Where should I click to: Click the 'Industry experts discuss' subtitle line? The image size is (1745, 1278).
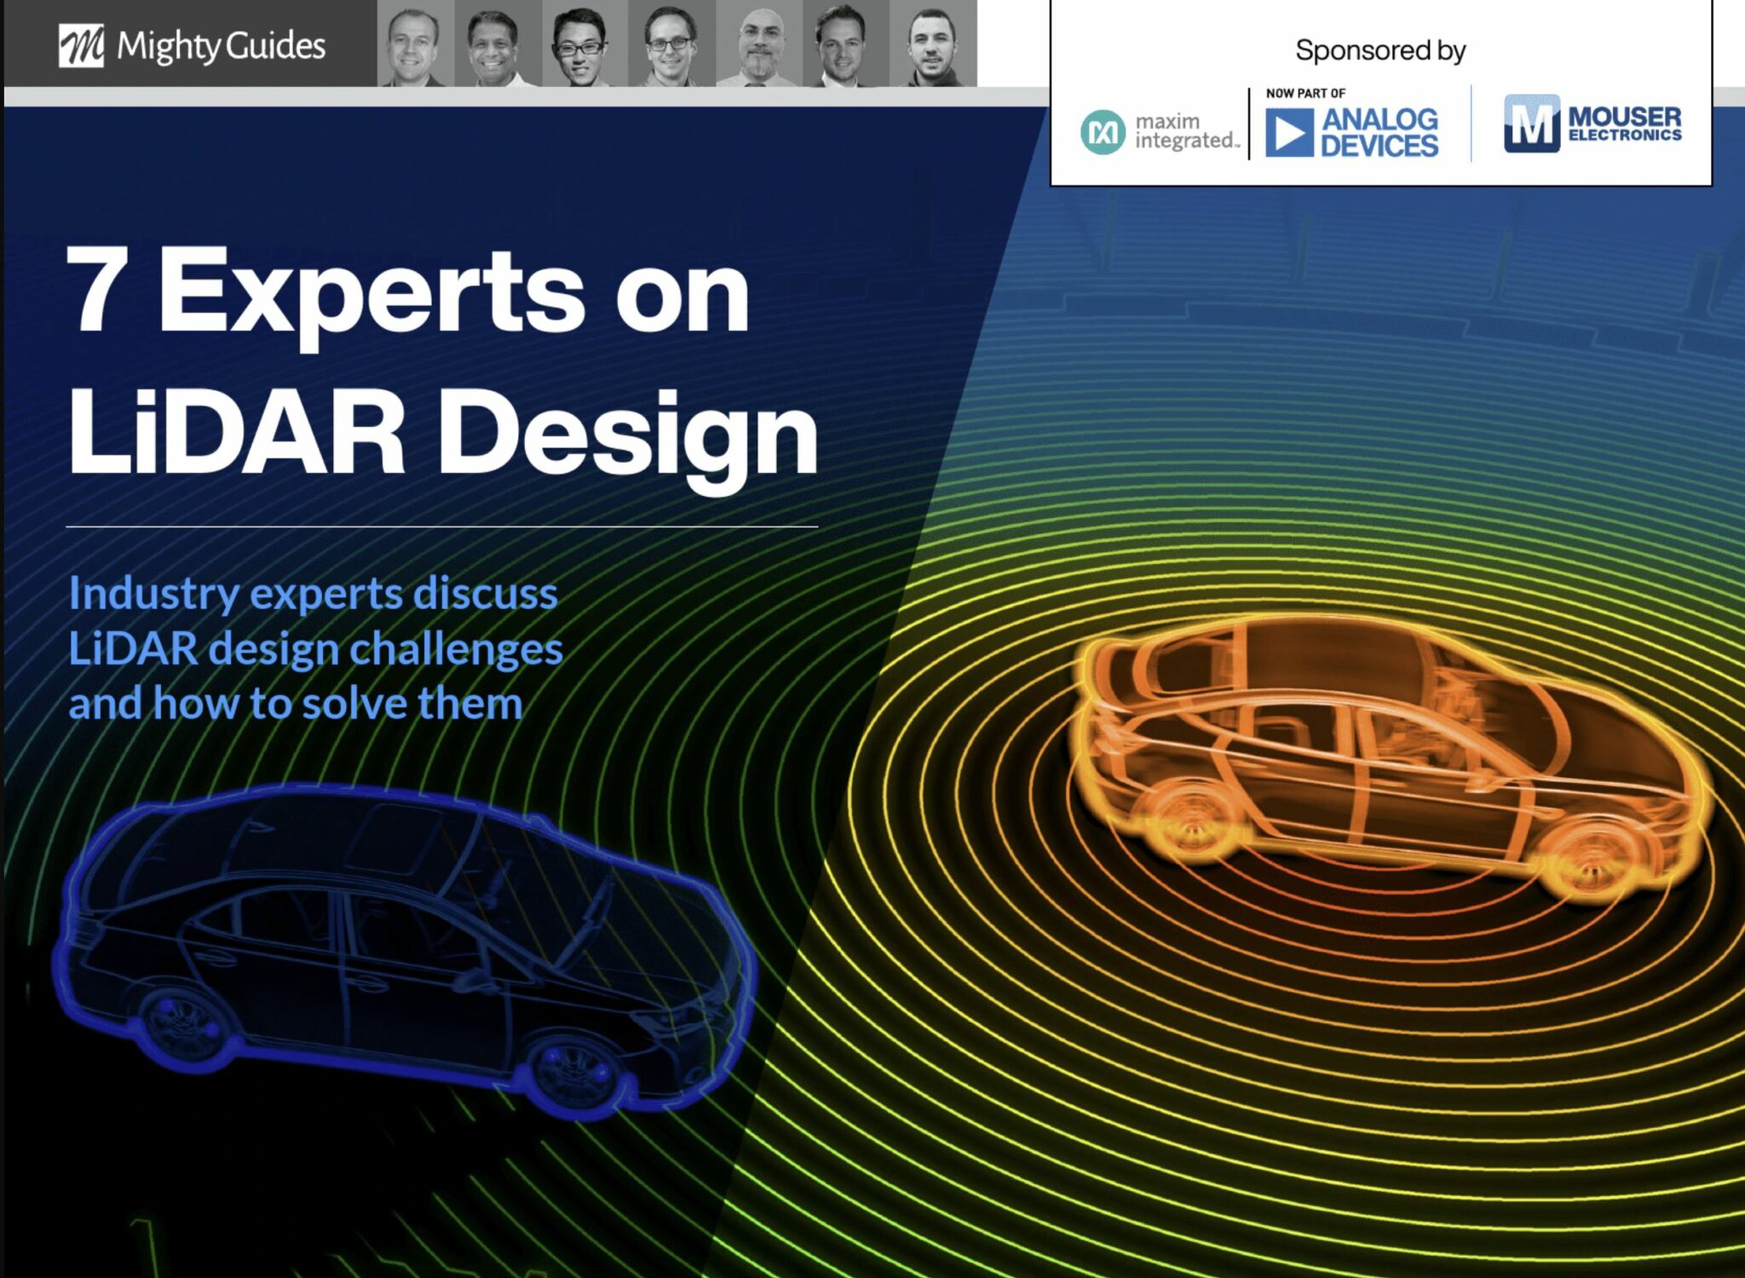pos(313,595)
